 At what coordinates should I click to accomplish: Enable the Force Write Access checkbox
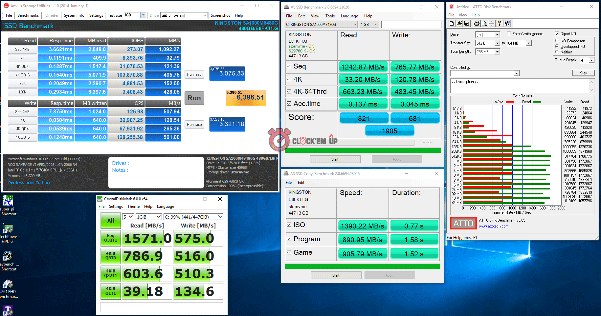tap(509, 33)
